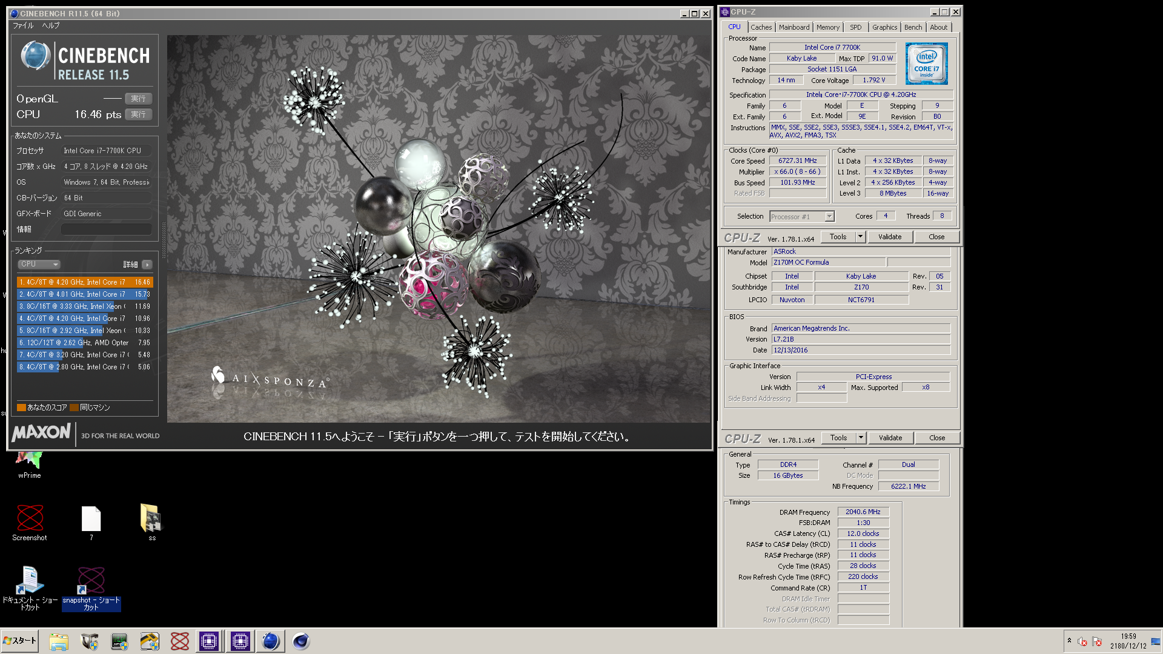Click the orange あなたのスコア legend swatch
Viewport: 1163px width, 654px height.
click(21, 408)
